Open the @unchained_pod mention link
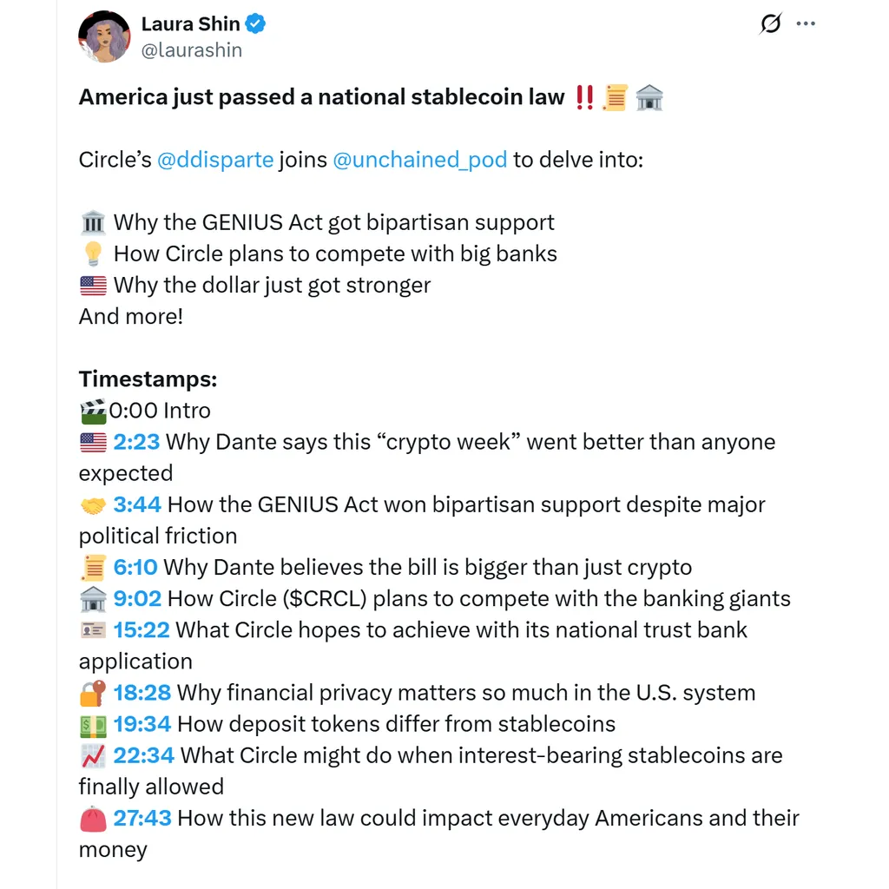Screen dimensions: 889x889 [420, 160]
